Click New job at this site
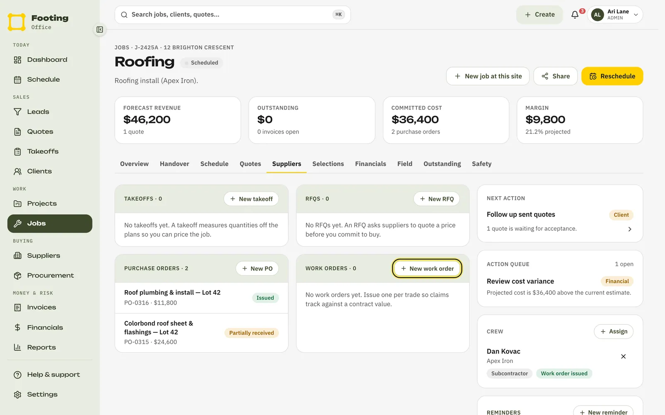Image resolution: width=665 pixels, height=415 pixels. (488, 76)
